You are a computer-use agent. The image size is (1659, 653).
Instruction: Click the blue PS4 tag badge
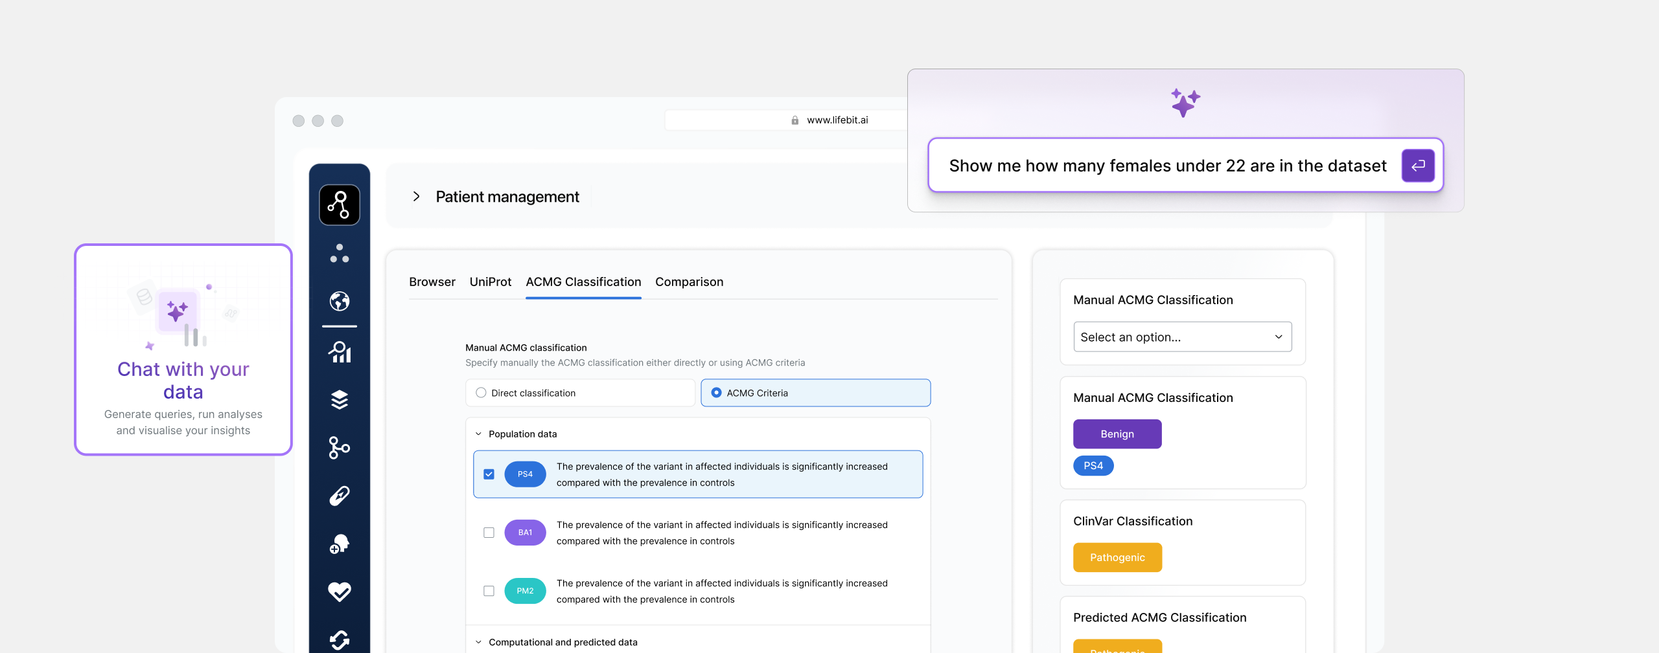1093,466
